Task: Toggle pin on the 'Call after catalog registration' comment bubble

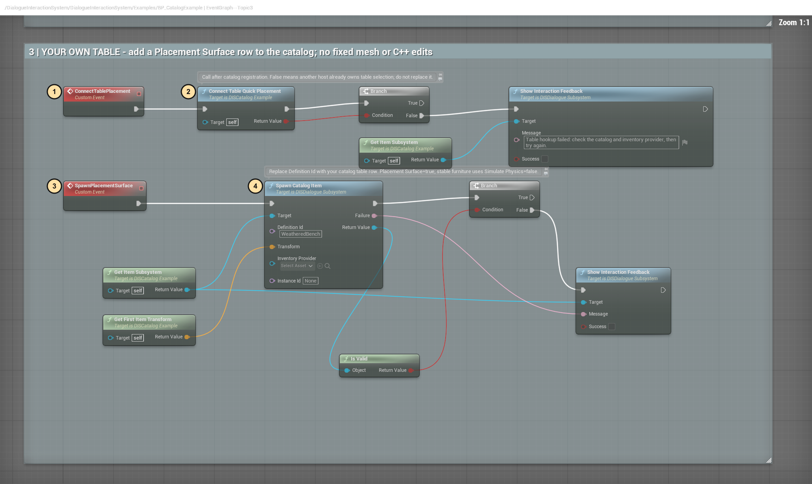Action: click(440, 74)
